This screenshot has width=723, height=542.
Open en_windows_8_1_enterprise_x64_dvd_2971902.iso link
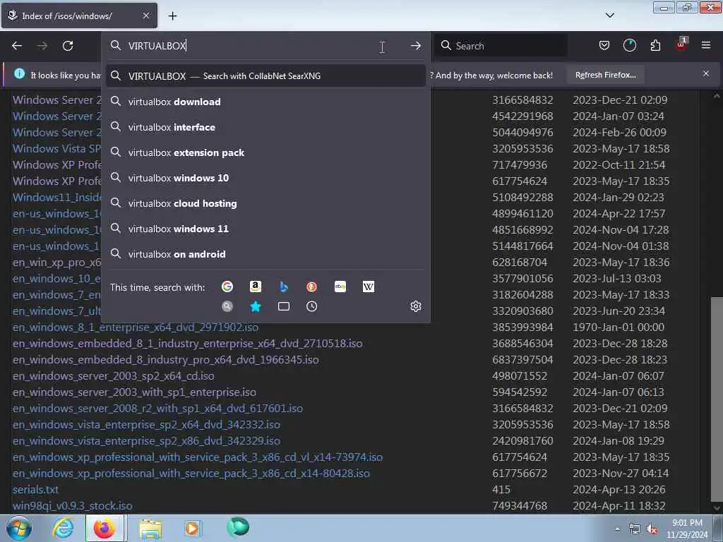(x=135, y=327)
